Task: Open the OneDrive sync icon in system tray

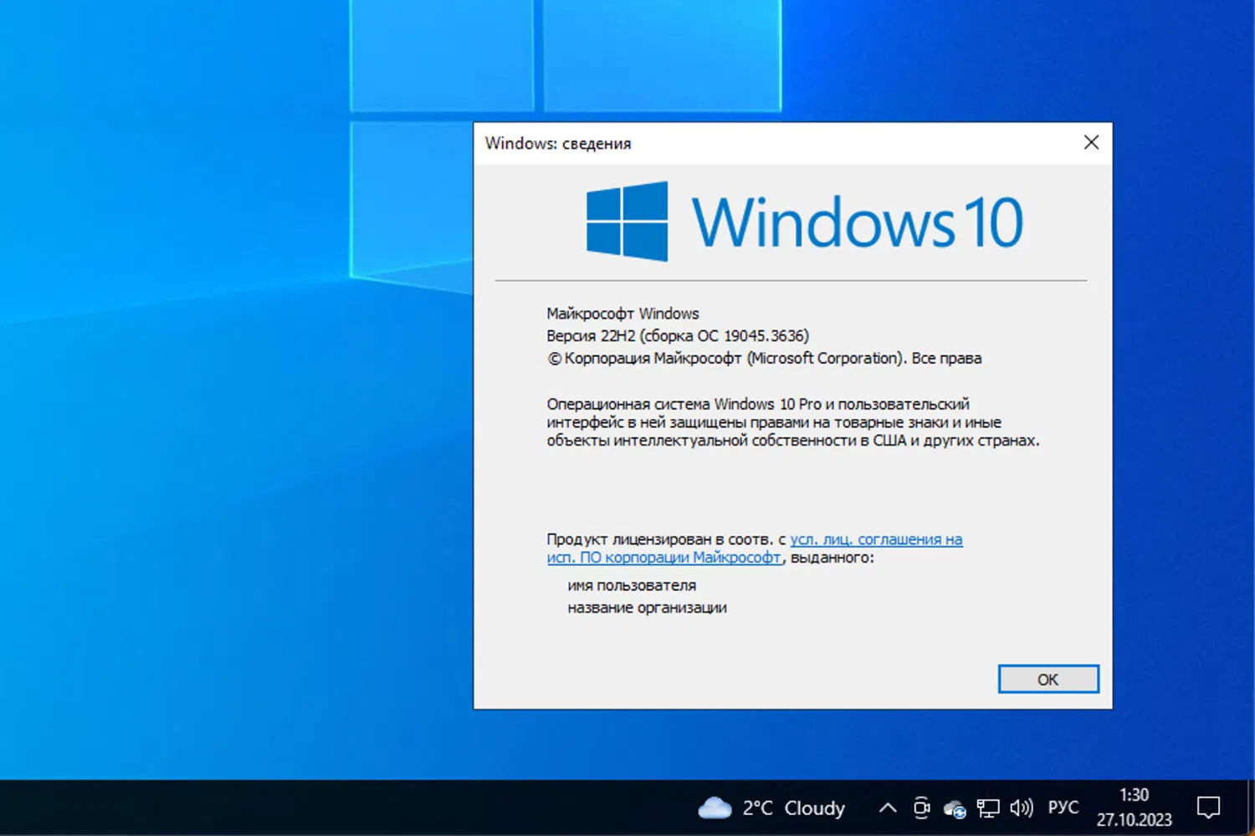Action: [954, 808]
